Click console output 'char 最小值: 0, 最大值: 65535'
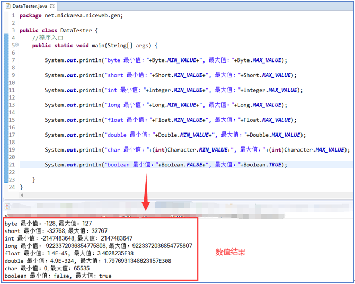 tap(47, 269)
